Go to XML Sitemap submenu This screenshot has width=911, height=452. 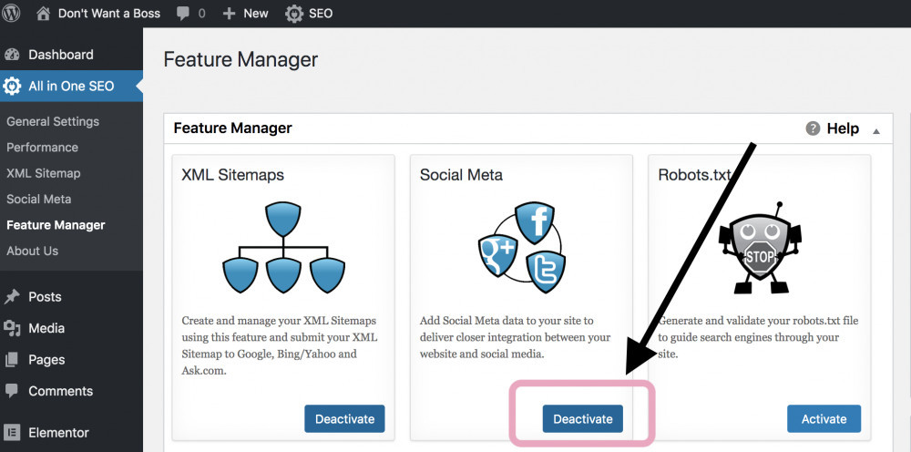pyautogui.click(x=44, y=173)
